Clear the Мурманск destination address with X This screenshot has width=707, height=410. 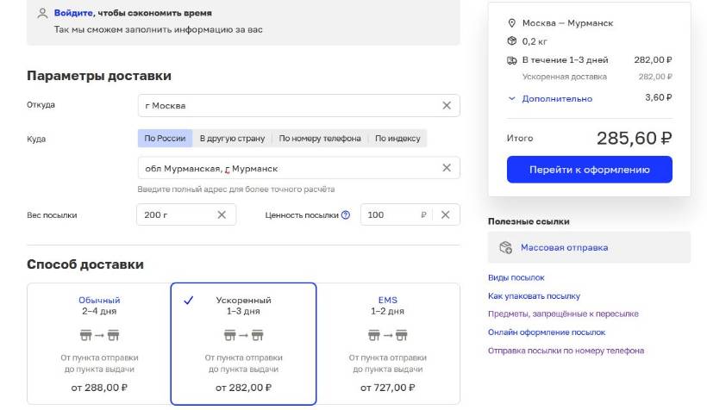click(x=447, y=168)
